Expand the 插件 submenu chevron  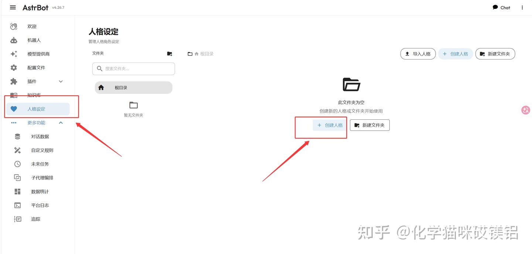tap(61, 81)
